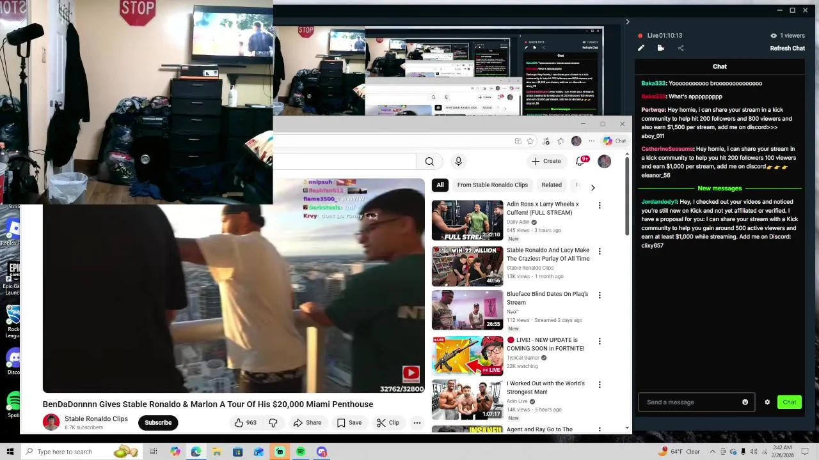819x460 pixels.
Task: Open Microsoft Store from taskbar
Action: [237, 452]
